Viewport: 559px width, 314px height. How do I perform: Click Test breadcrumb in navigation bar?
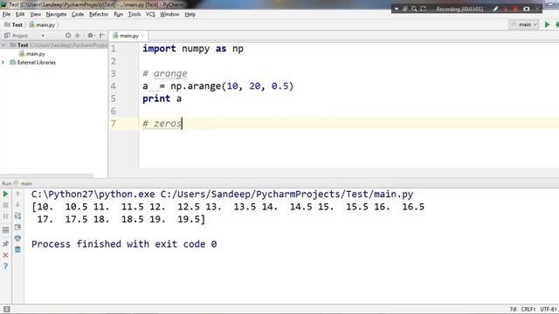tap(14, 25)
